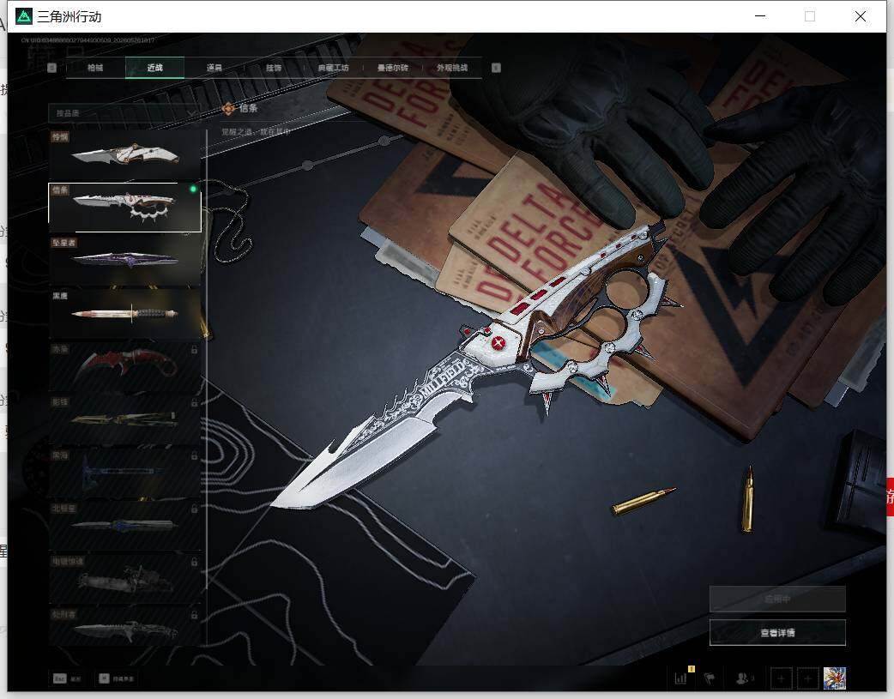Close the 三角洲行动 window

[861, 16]
